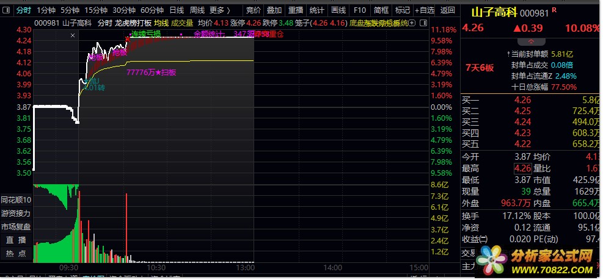The width and height of the screenshot is (603, 280).
Task: Click the 标记 mark button
Action: coord(402,10)
